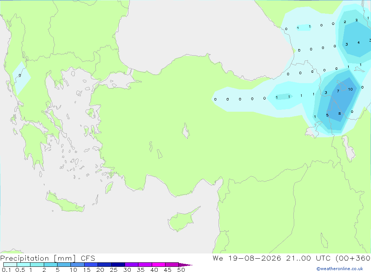The image size is (371, 272).
Task: Click the '5' precipitation value on the map
Action: (327, 115)
